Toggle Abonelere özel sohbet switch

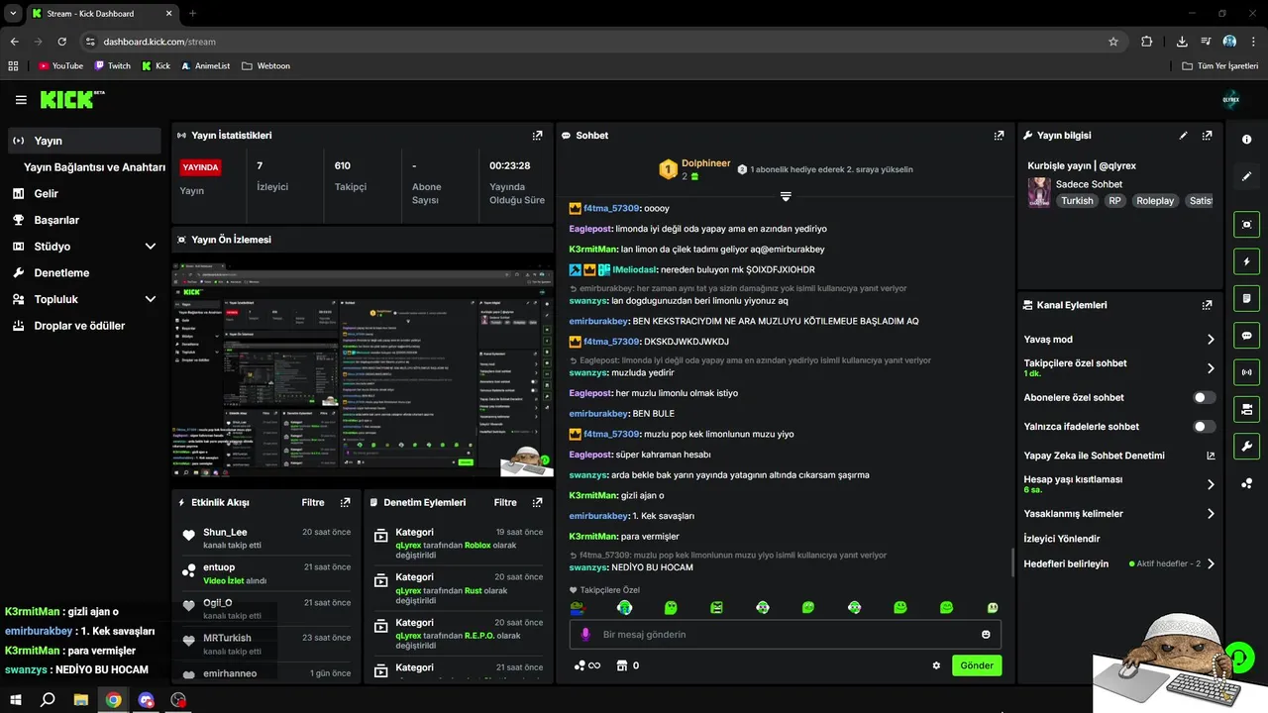click(x=1204, y=398)
